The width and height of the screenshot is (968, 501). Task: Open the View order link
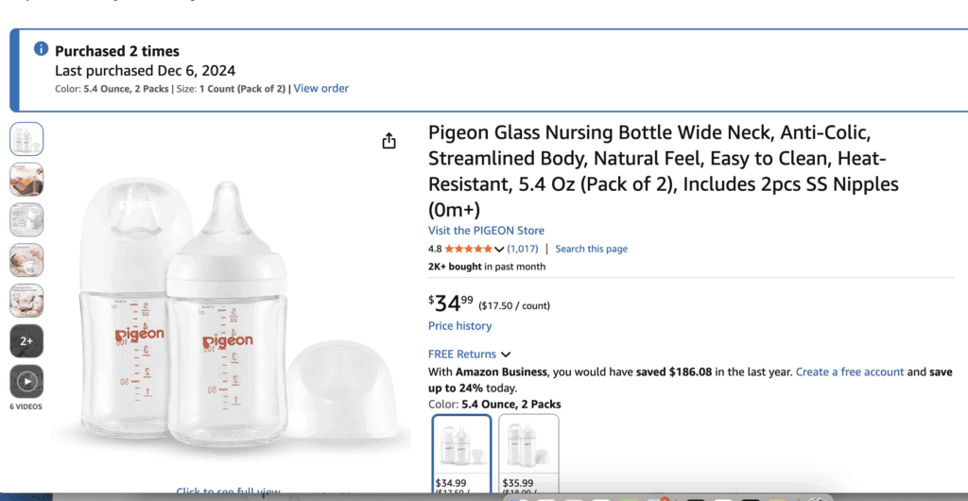(320, 89)
